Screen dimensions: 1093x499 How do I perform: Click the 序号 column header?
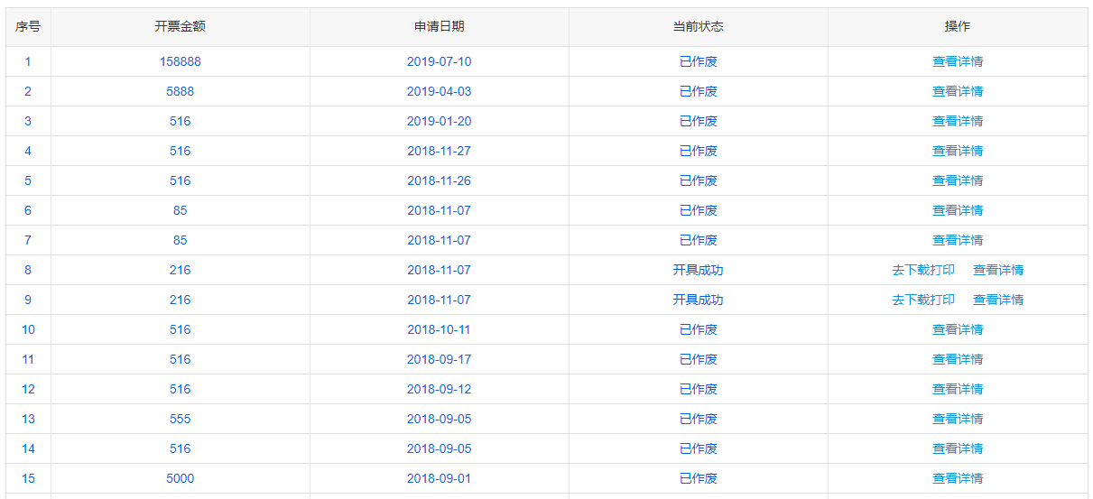(x=28, y=27)
